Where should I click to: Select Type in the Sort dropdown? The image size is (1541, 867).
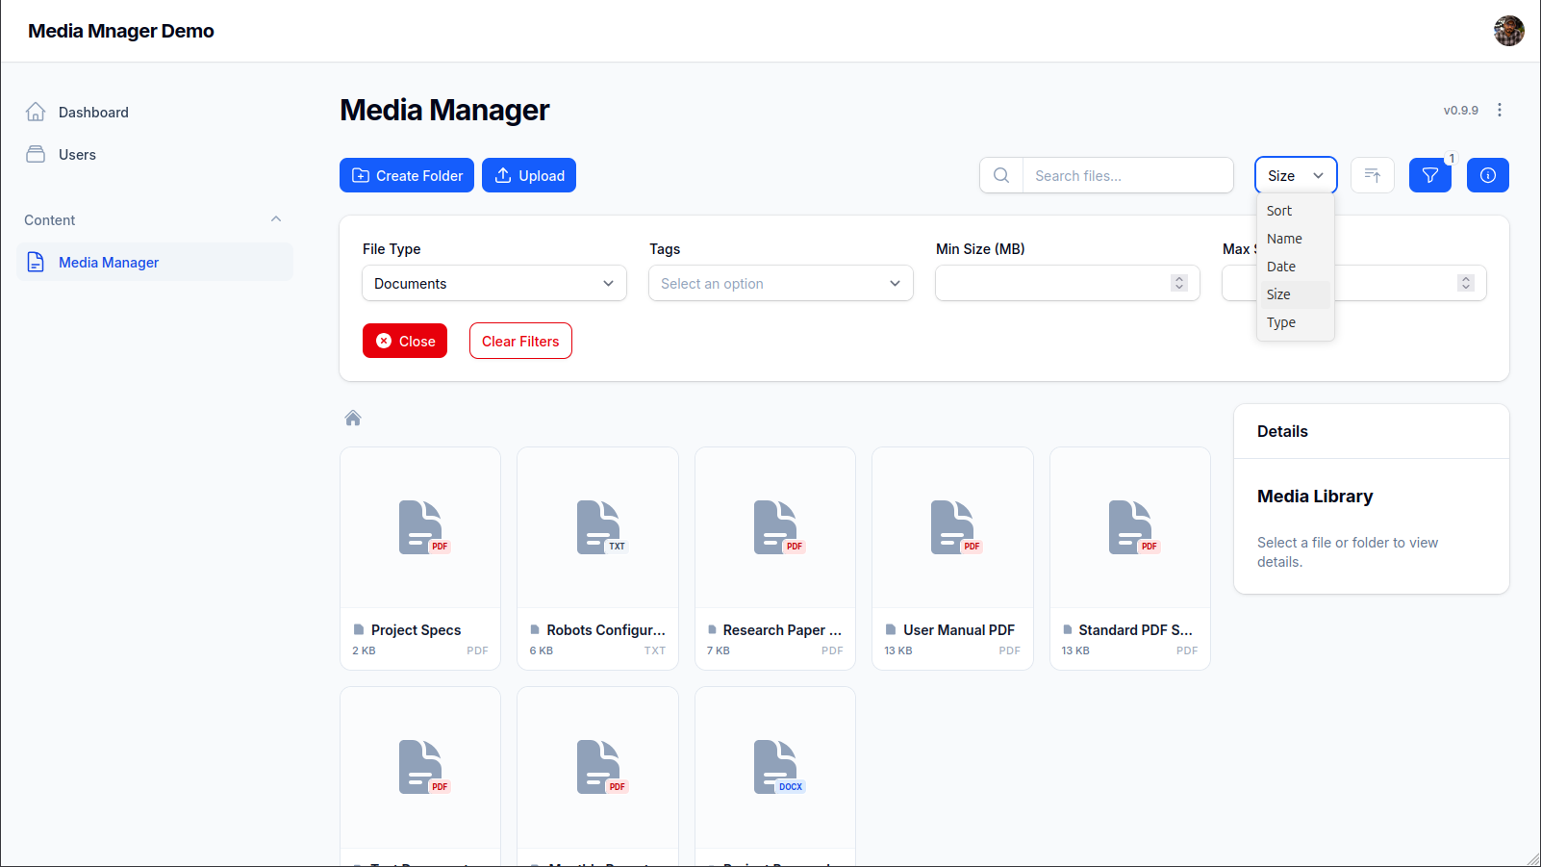point(1281,322)
